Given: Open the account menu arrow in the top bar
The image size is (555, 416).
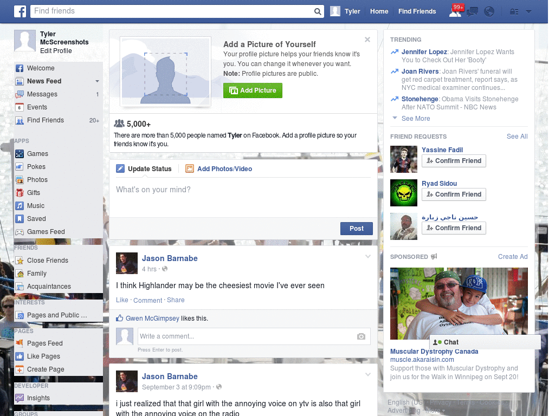Looking at the screenshot, I should pyautogui.click(x=528, y=12).
